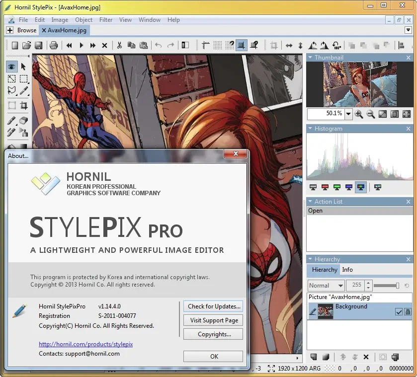The height and width of the screenshot is (377, 417).
Task: Open the File menu
Action: click(23, 20)
